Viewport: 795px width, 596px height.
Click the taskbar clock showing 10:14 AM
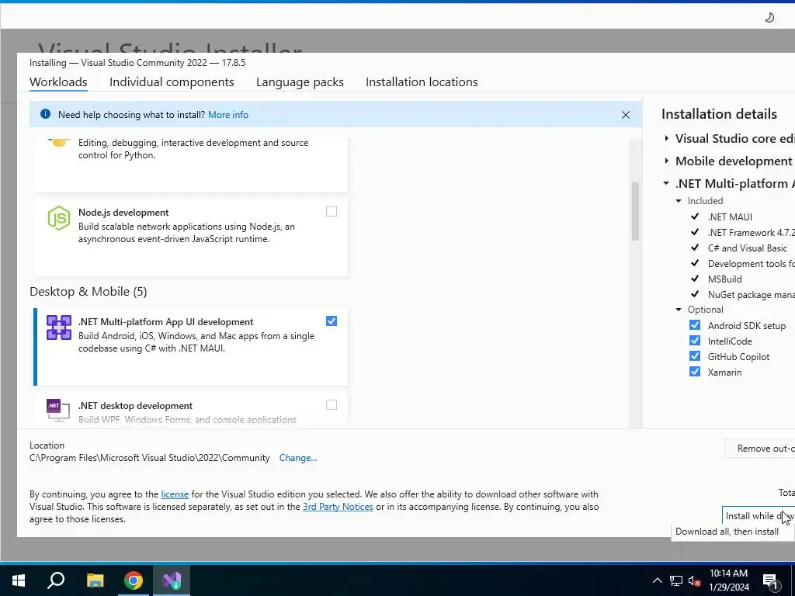click(x=728, y=580)
